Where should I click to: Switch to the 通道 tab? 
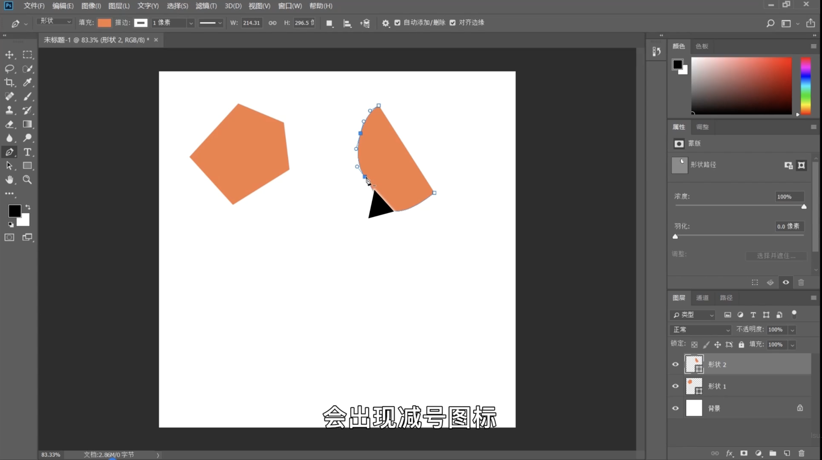point(702,298)
